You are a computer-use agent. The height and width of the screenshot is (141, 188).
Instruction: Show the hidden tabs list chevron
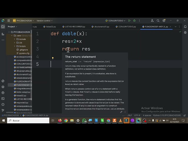[175, 27]
